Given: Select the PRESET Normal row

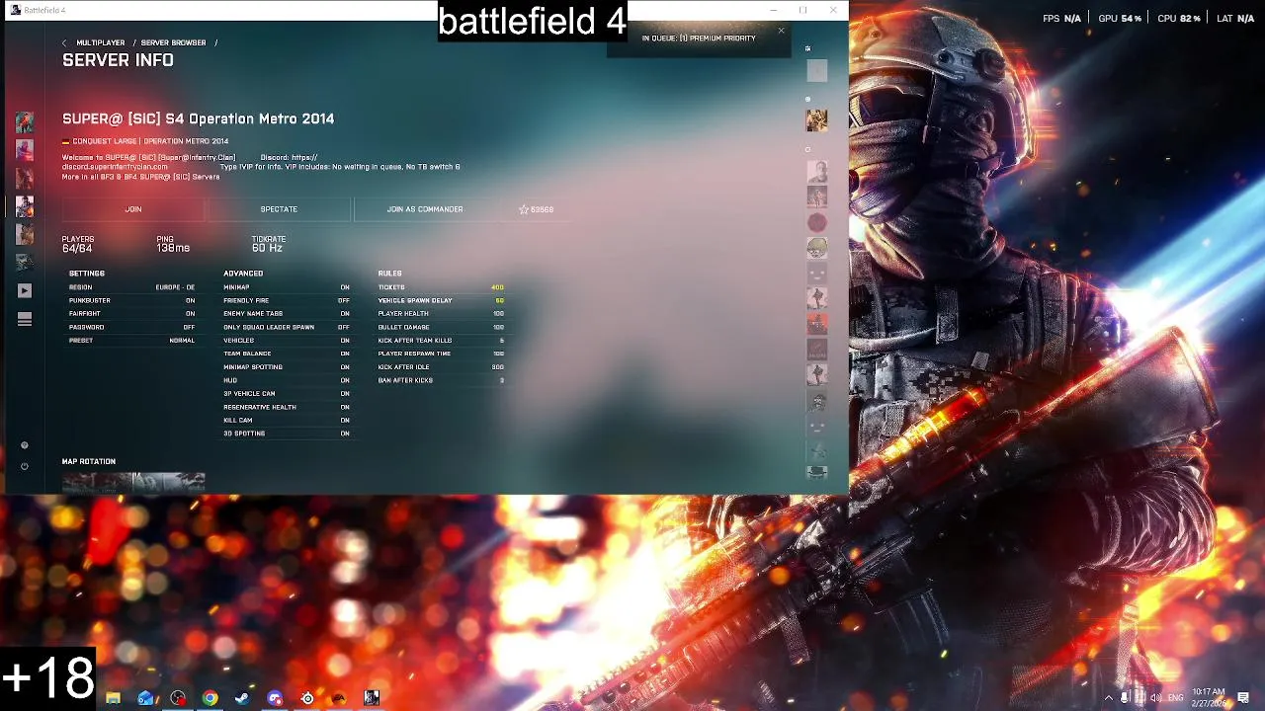Looking at the screenshot, I should point(132,341).
